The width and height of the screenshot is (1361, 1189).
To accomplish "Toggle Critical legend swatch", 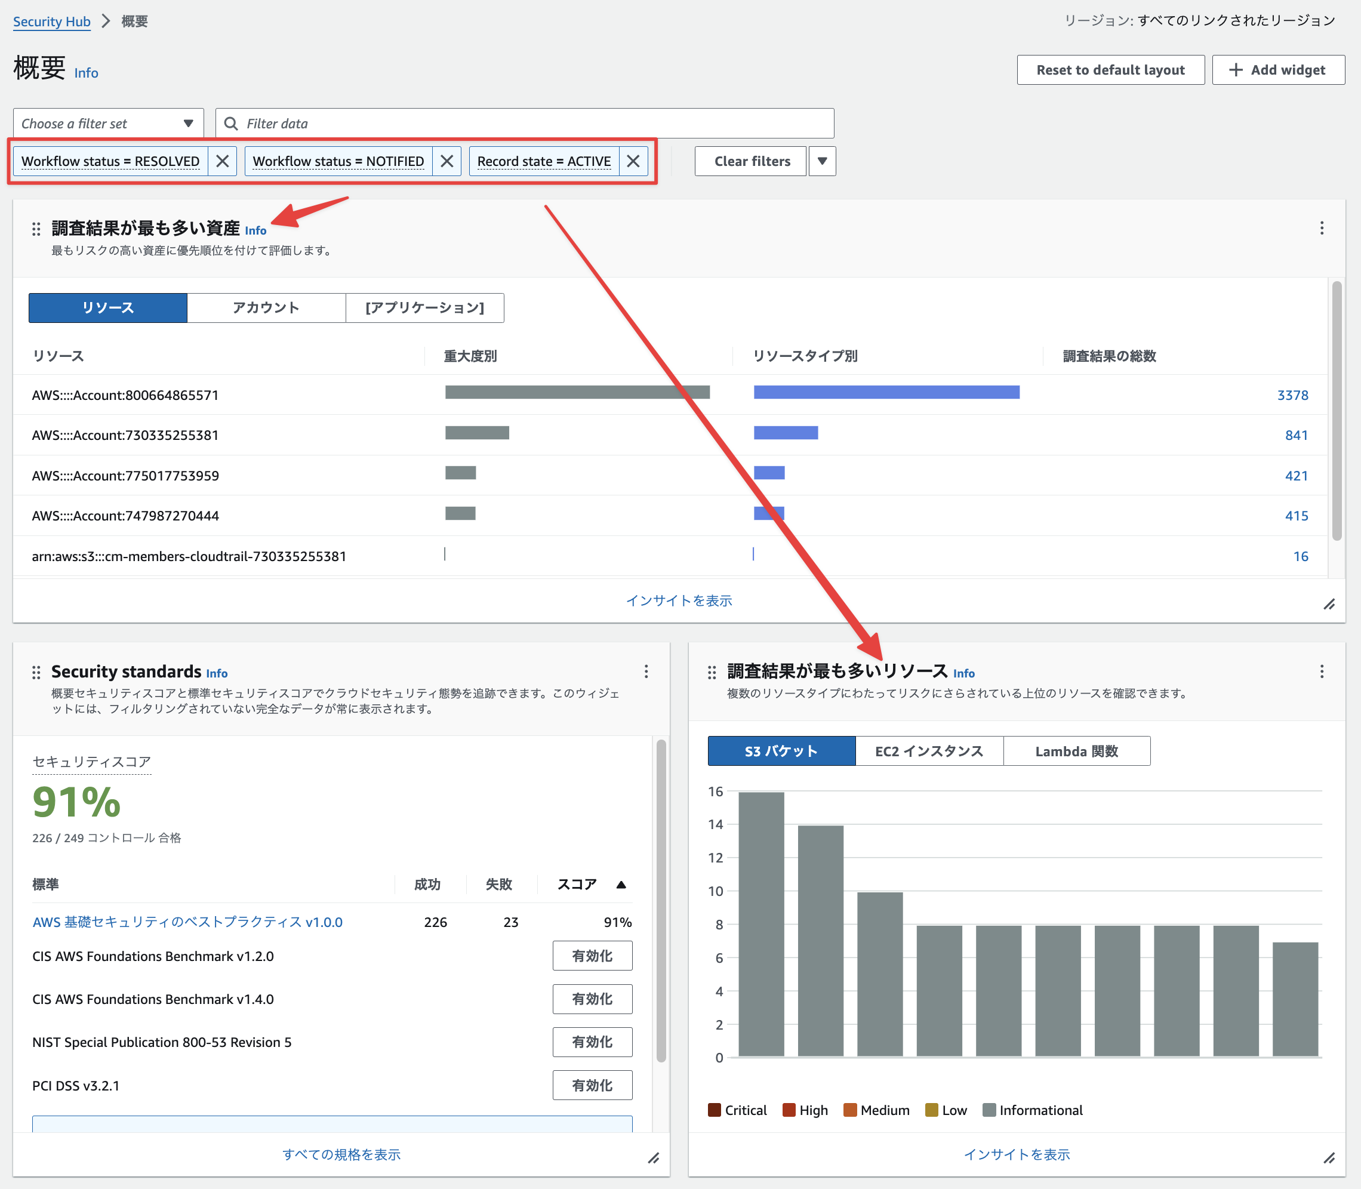I will [715, 1110].
